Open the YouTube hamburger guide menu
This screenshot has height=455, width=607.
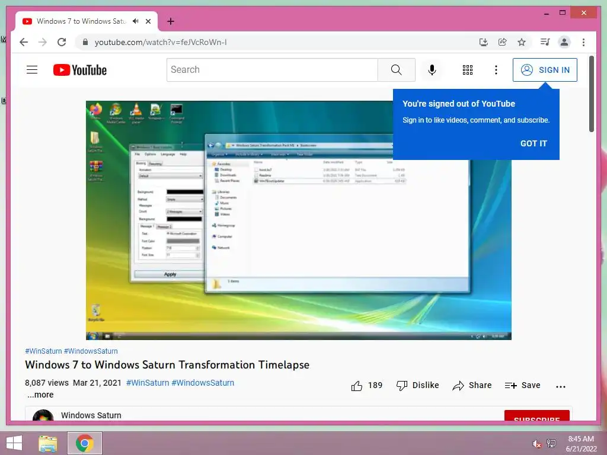point(32,70)
